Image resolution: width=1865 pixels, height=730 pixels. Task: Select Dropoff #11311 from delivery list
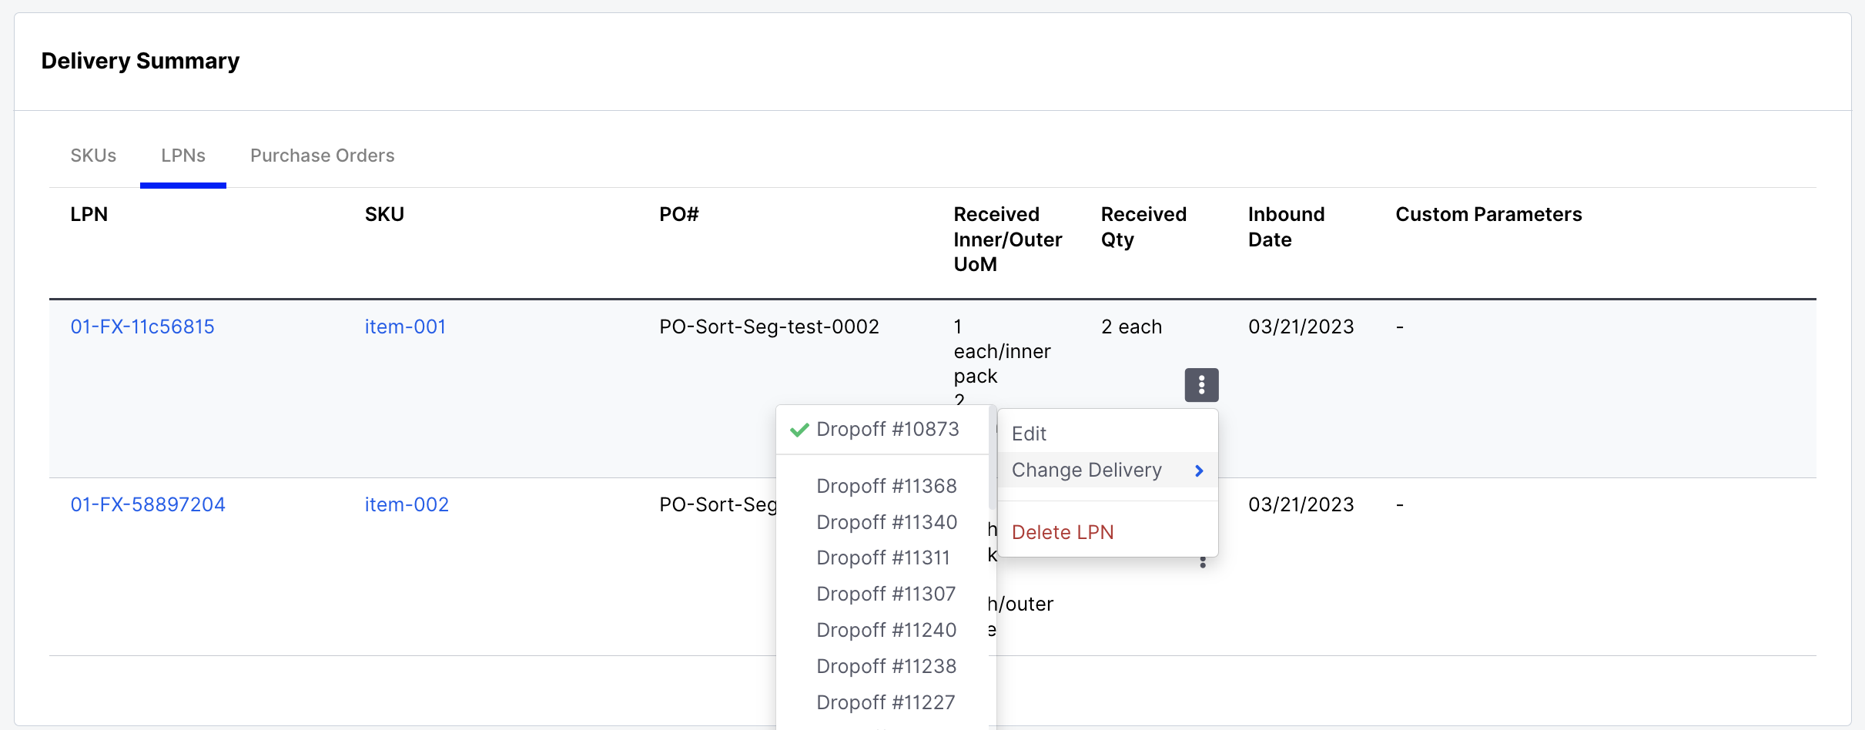click(x=883, y=558)
